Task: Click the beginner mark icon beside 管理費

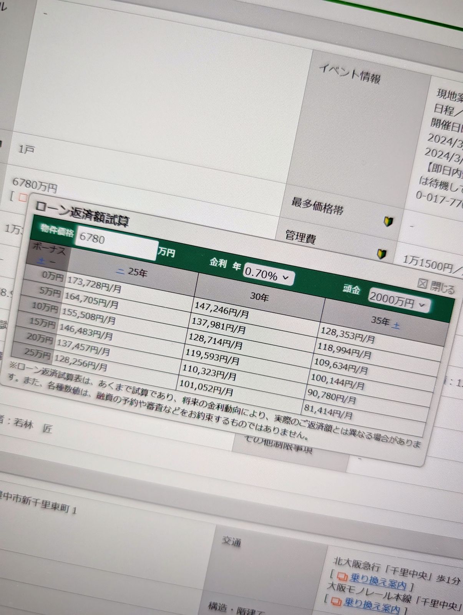Action: [x=381, y=254]
